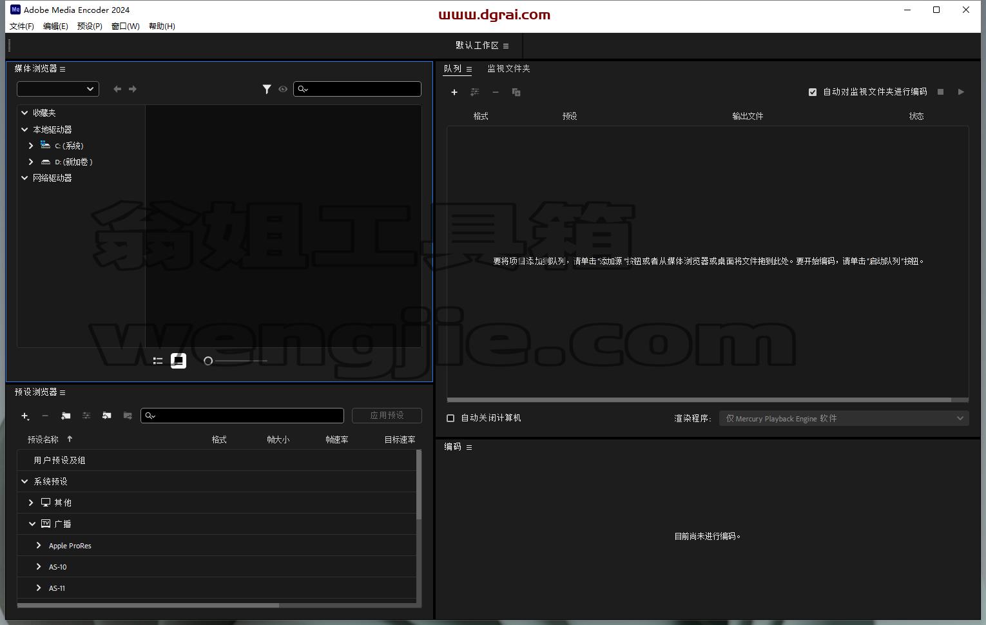Click the stop queue square button

point(940,92)
